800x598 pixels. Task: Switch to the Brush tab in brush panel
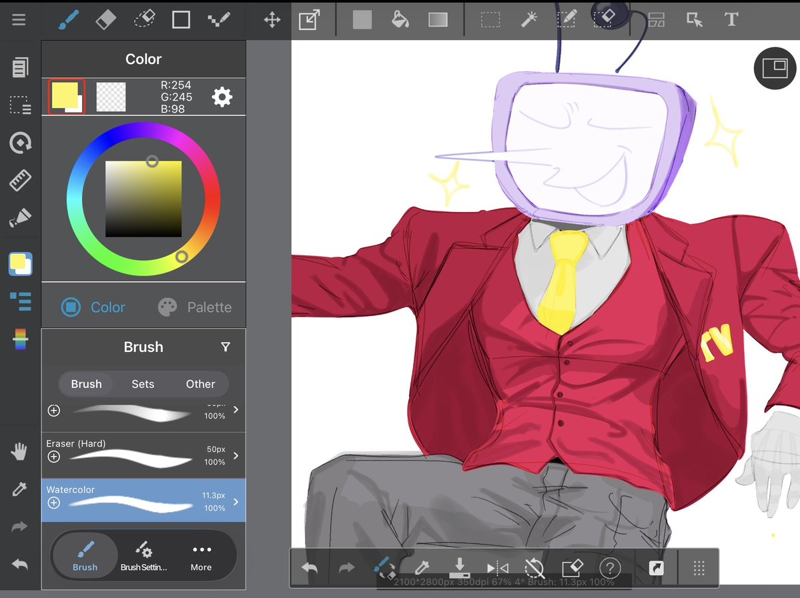(x=86, y=384)
